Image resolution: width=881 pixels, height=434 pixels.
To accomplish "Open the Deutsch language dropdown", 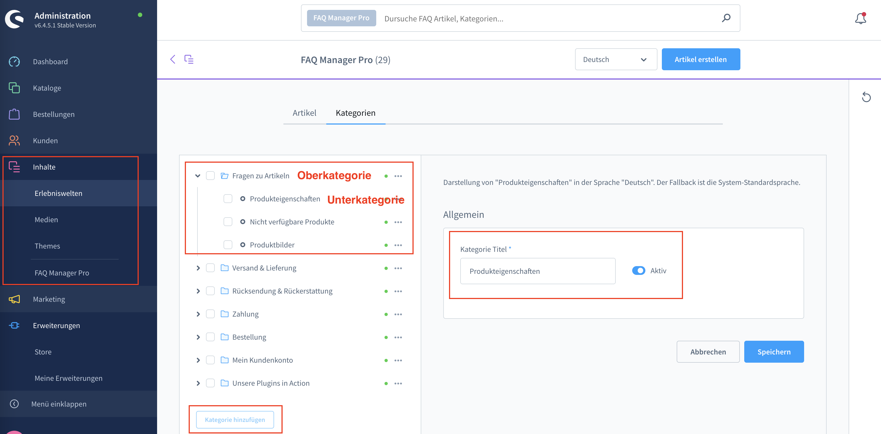I will pos(616,60).
